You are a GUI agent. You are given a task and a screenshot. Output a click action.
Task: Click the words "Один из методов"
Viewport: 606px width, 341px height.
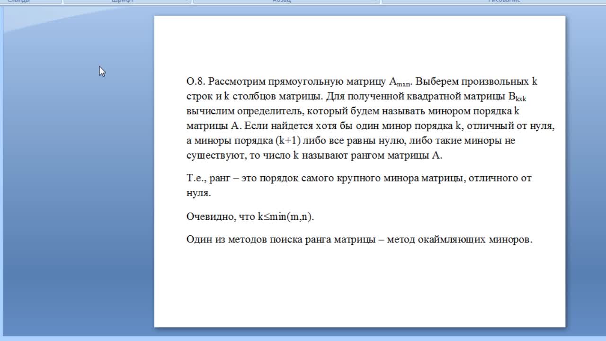(227, 240)
